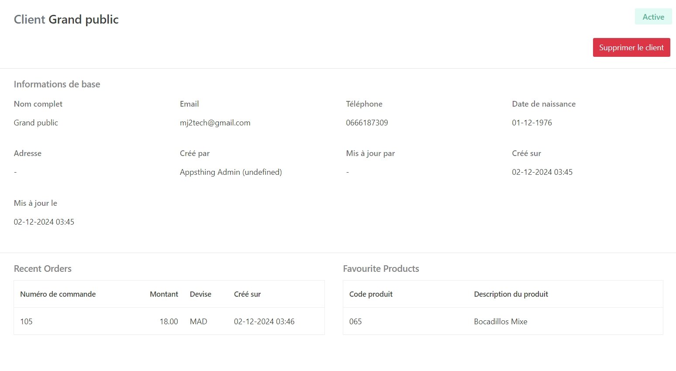Click the Active status badge
This screenshot has width=676, height=371.
pos(653,17)
